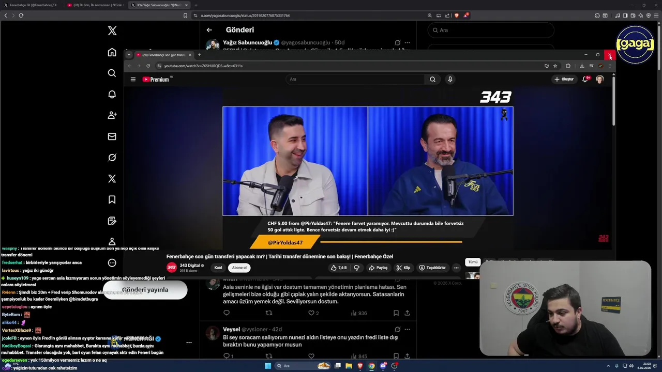The height and width of the screenshot is (372, 662).
Task: Open the Follow people icon in X sidebar
Action: point(112,115)
